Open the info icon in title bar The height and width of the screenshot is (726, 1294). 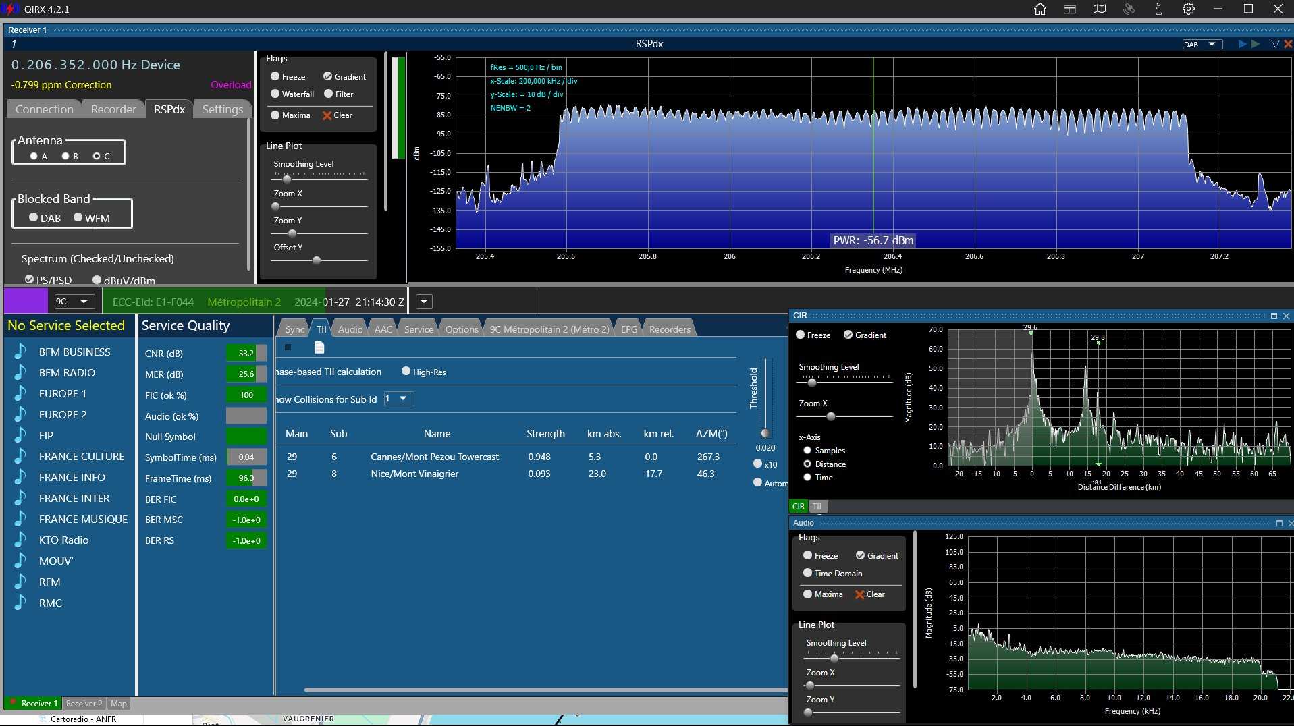1158,9
